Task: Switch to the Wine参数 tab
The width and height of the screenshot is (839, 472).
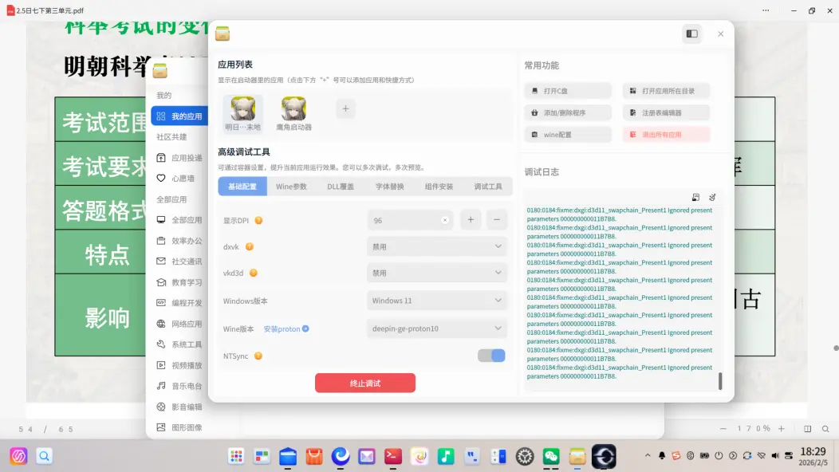Action: click(291, 187)
